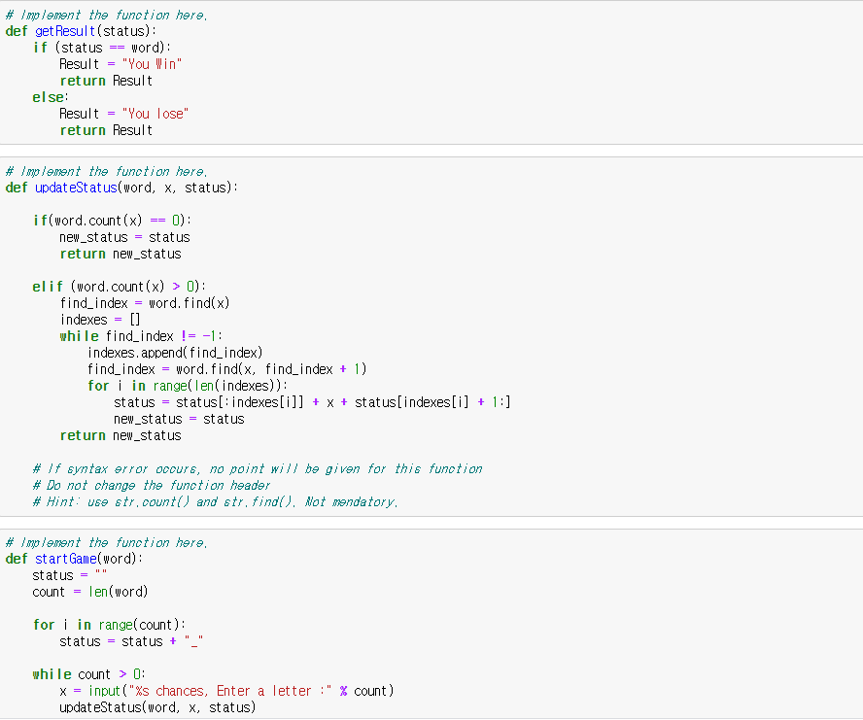Screen dimensions: 863x720
Task: Click 'updateStatus(word, x, status)' call line
Action: coord(158,707)
